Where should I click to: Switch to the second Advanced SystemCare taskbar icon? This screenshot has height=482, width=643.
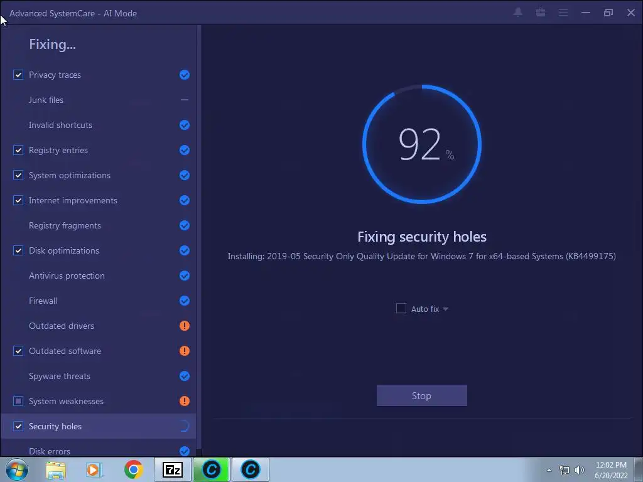coord(251,469)
